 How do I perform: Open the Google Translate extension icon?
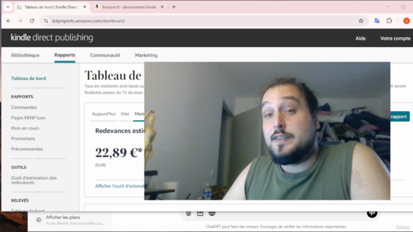pos(377,21)
